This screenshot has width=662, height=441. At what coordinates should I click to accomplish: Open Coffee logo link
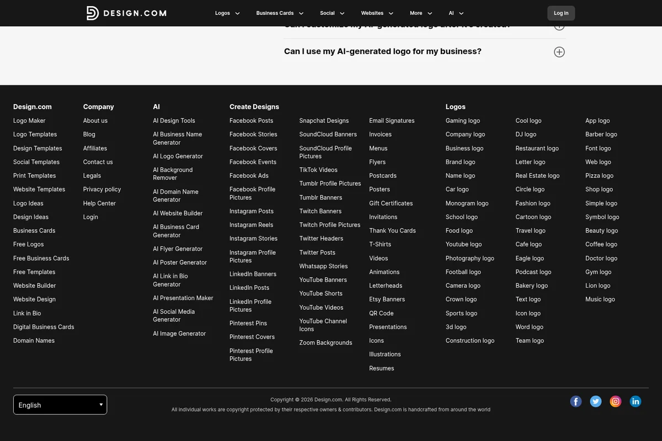601,244
